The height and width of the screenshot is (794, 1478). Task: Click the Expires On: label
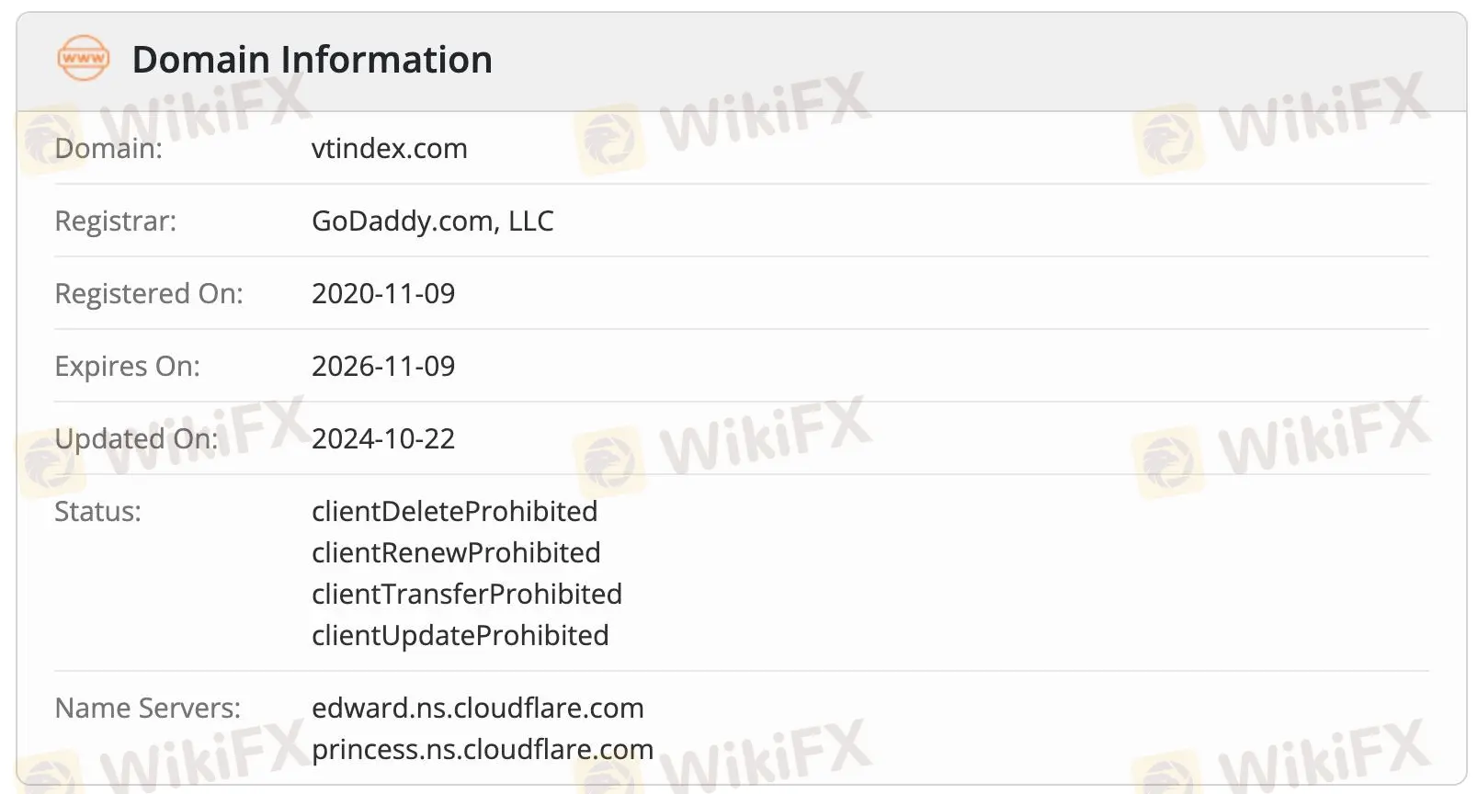pos(128,366)
